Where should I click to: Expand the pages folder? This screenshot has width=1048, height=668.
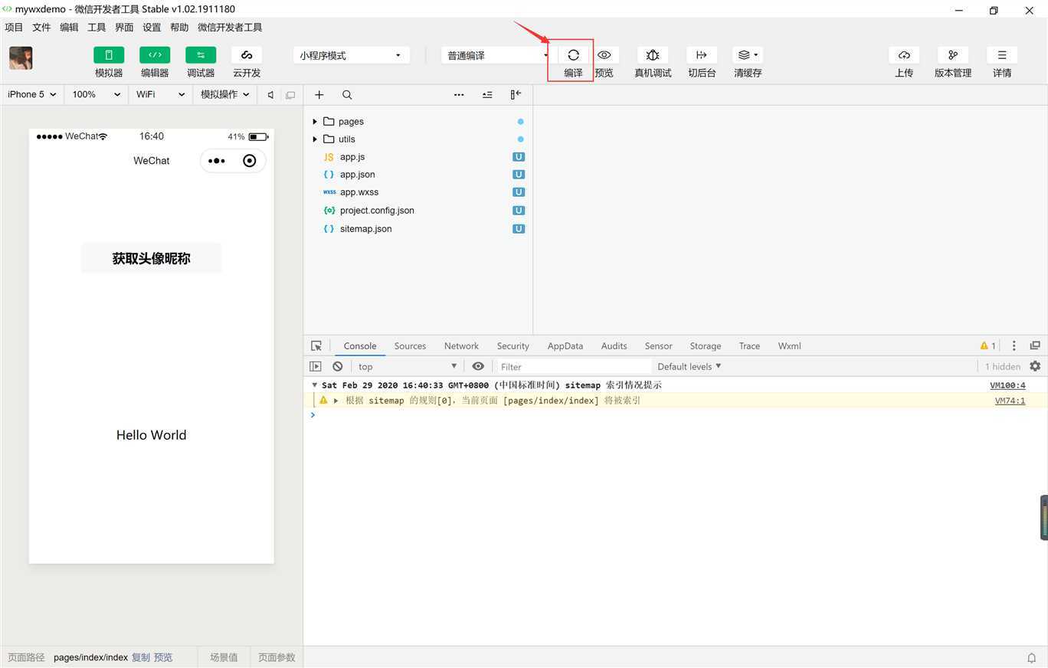click(x=315, y=122)
